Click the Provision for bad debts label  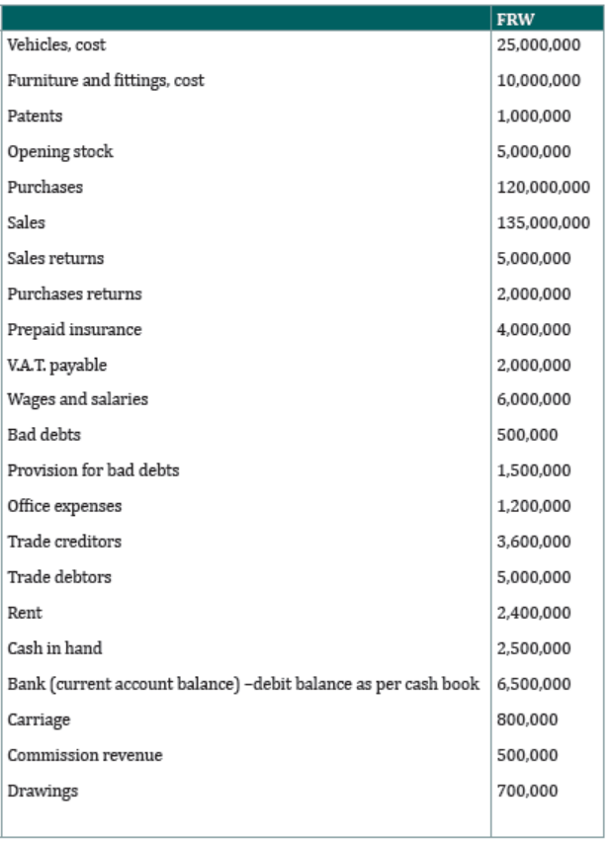93,470
